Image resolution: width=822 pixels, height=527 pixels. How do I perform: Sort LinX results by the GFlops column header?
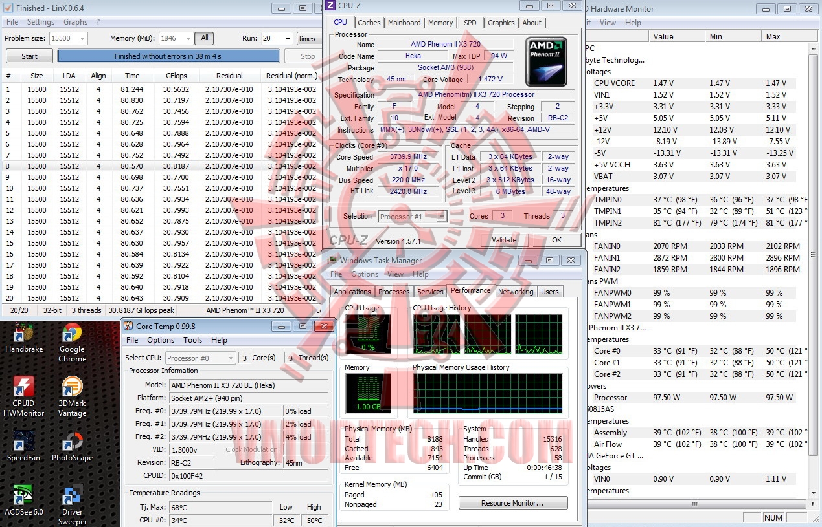[x=176, y=76]
